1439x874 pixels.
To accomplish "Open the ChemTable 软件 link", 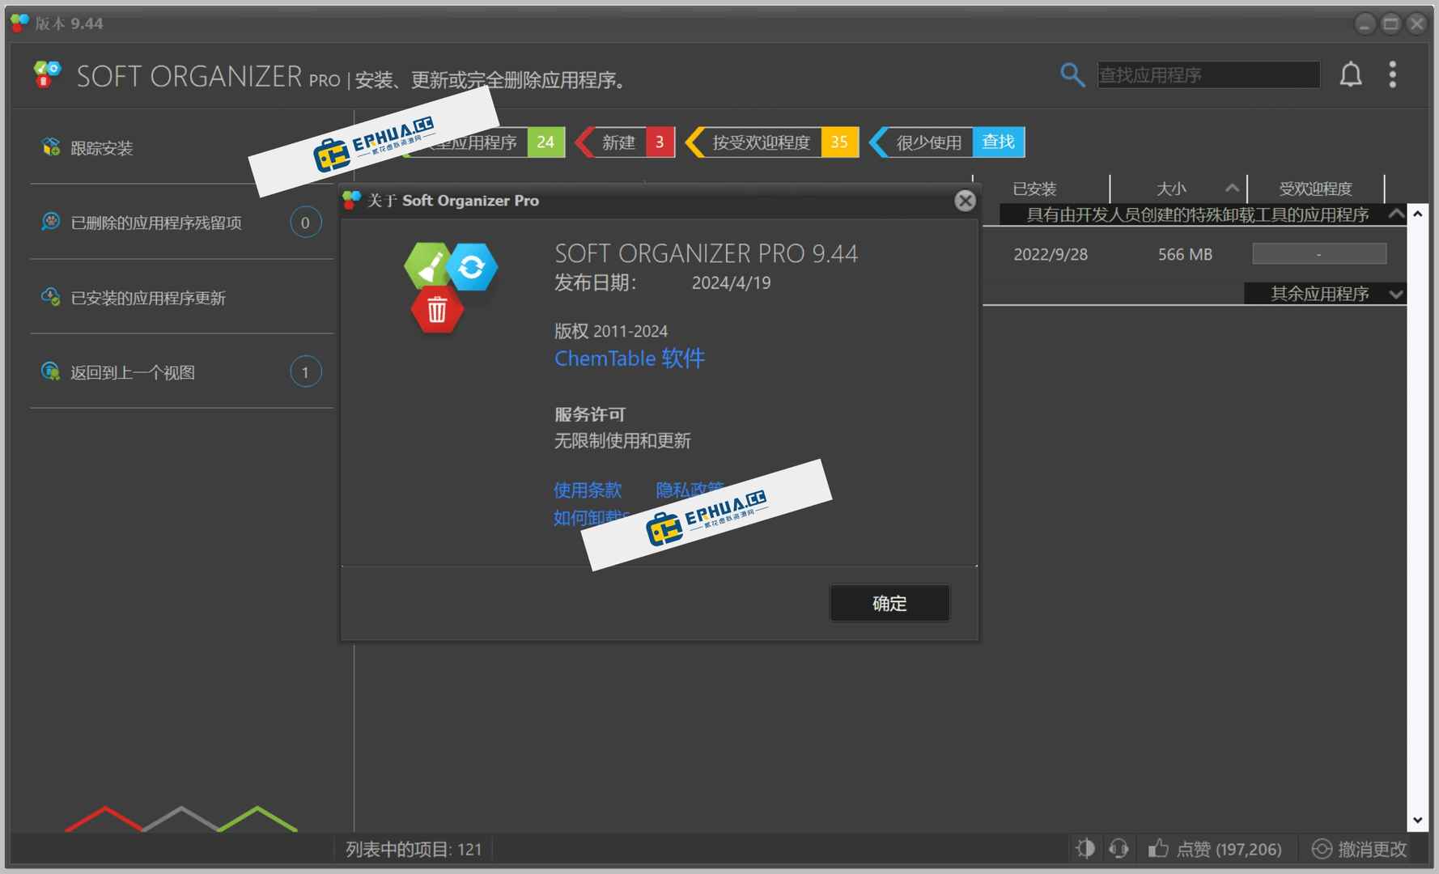I will pyautogui.click(x=630, y=358).
